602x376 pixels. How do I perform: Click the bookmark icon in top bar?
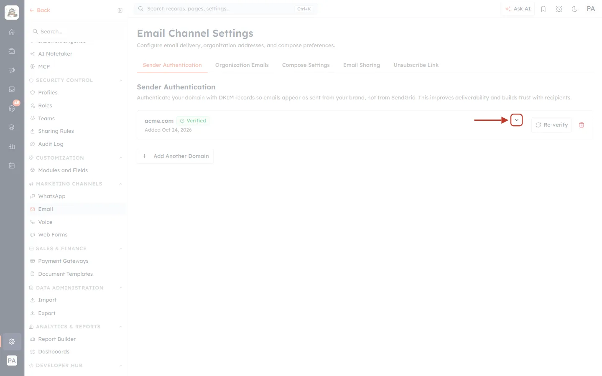(543, 9)
